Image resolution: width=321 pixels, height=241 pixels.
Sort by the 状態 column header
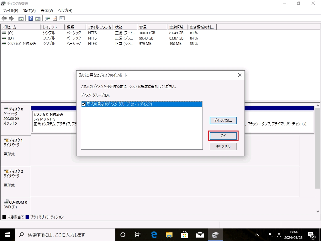click(x=125, y=27)
